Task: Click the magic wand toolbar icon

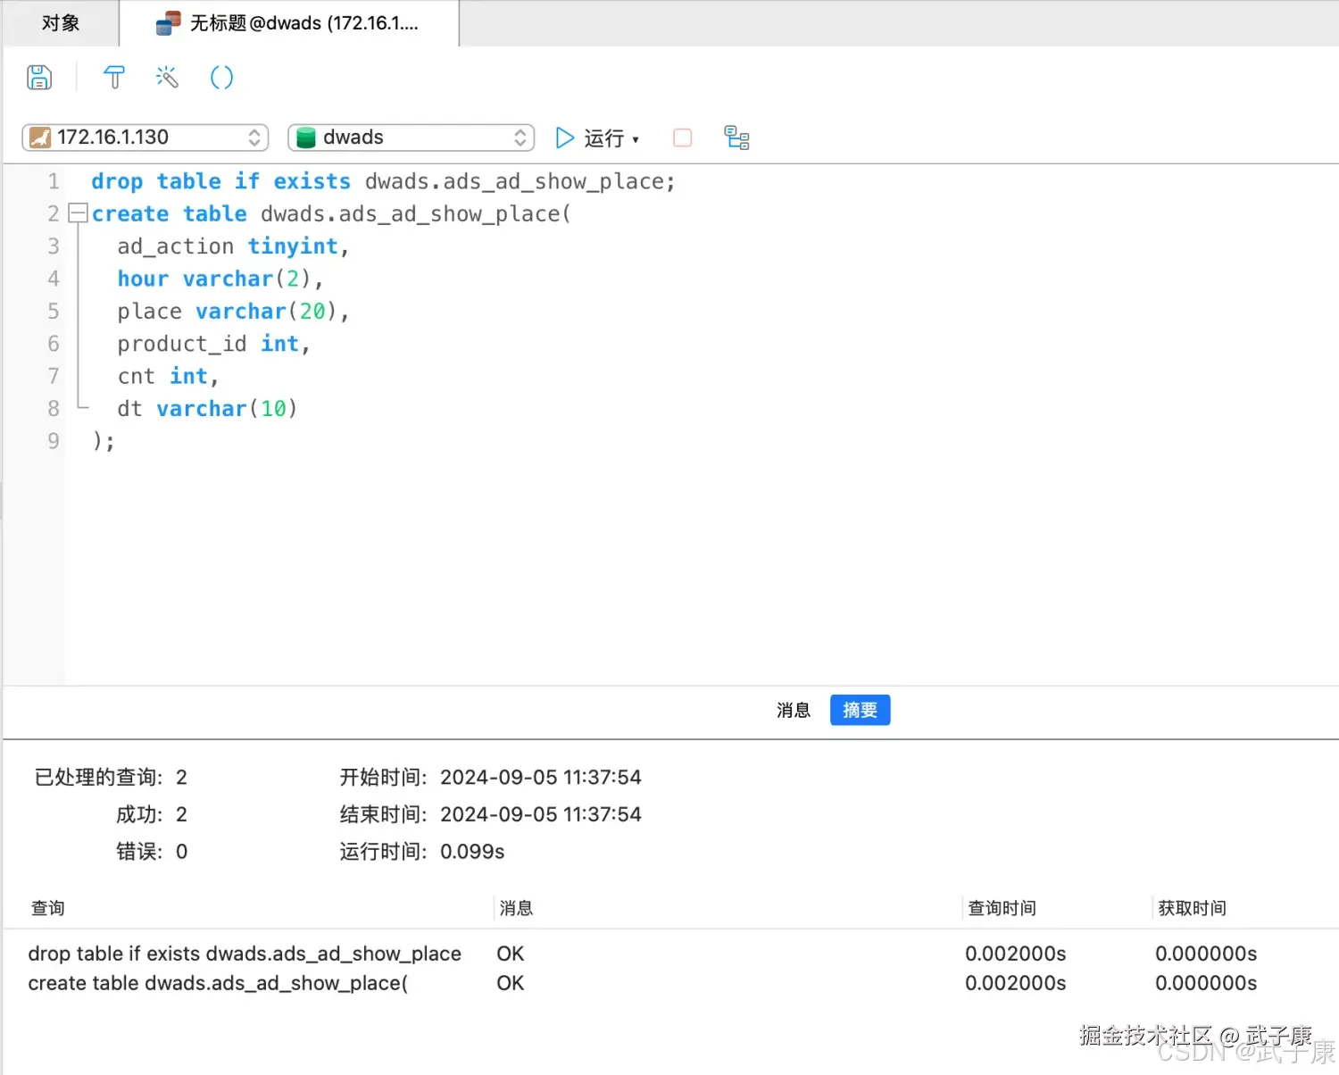Action: tap(167, 78)
